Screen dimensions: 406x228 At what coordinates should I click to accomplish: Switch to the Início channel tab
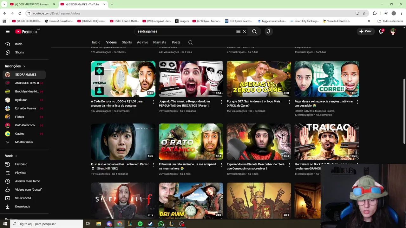tap(96, 42)
